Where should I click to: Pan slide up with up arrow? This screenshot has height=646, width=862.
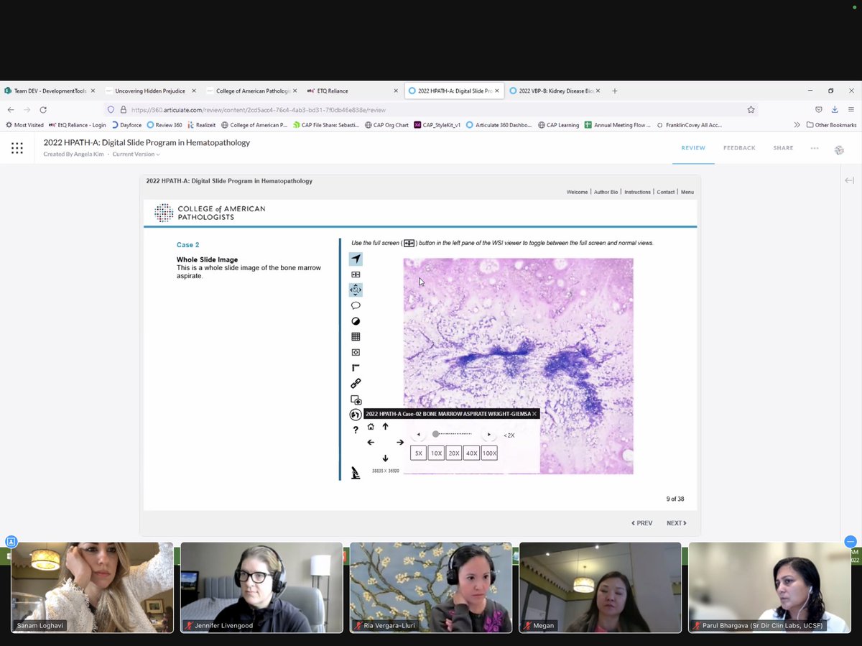pyautogui.click(x=386, y=426)
